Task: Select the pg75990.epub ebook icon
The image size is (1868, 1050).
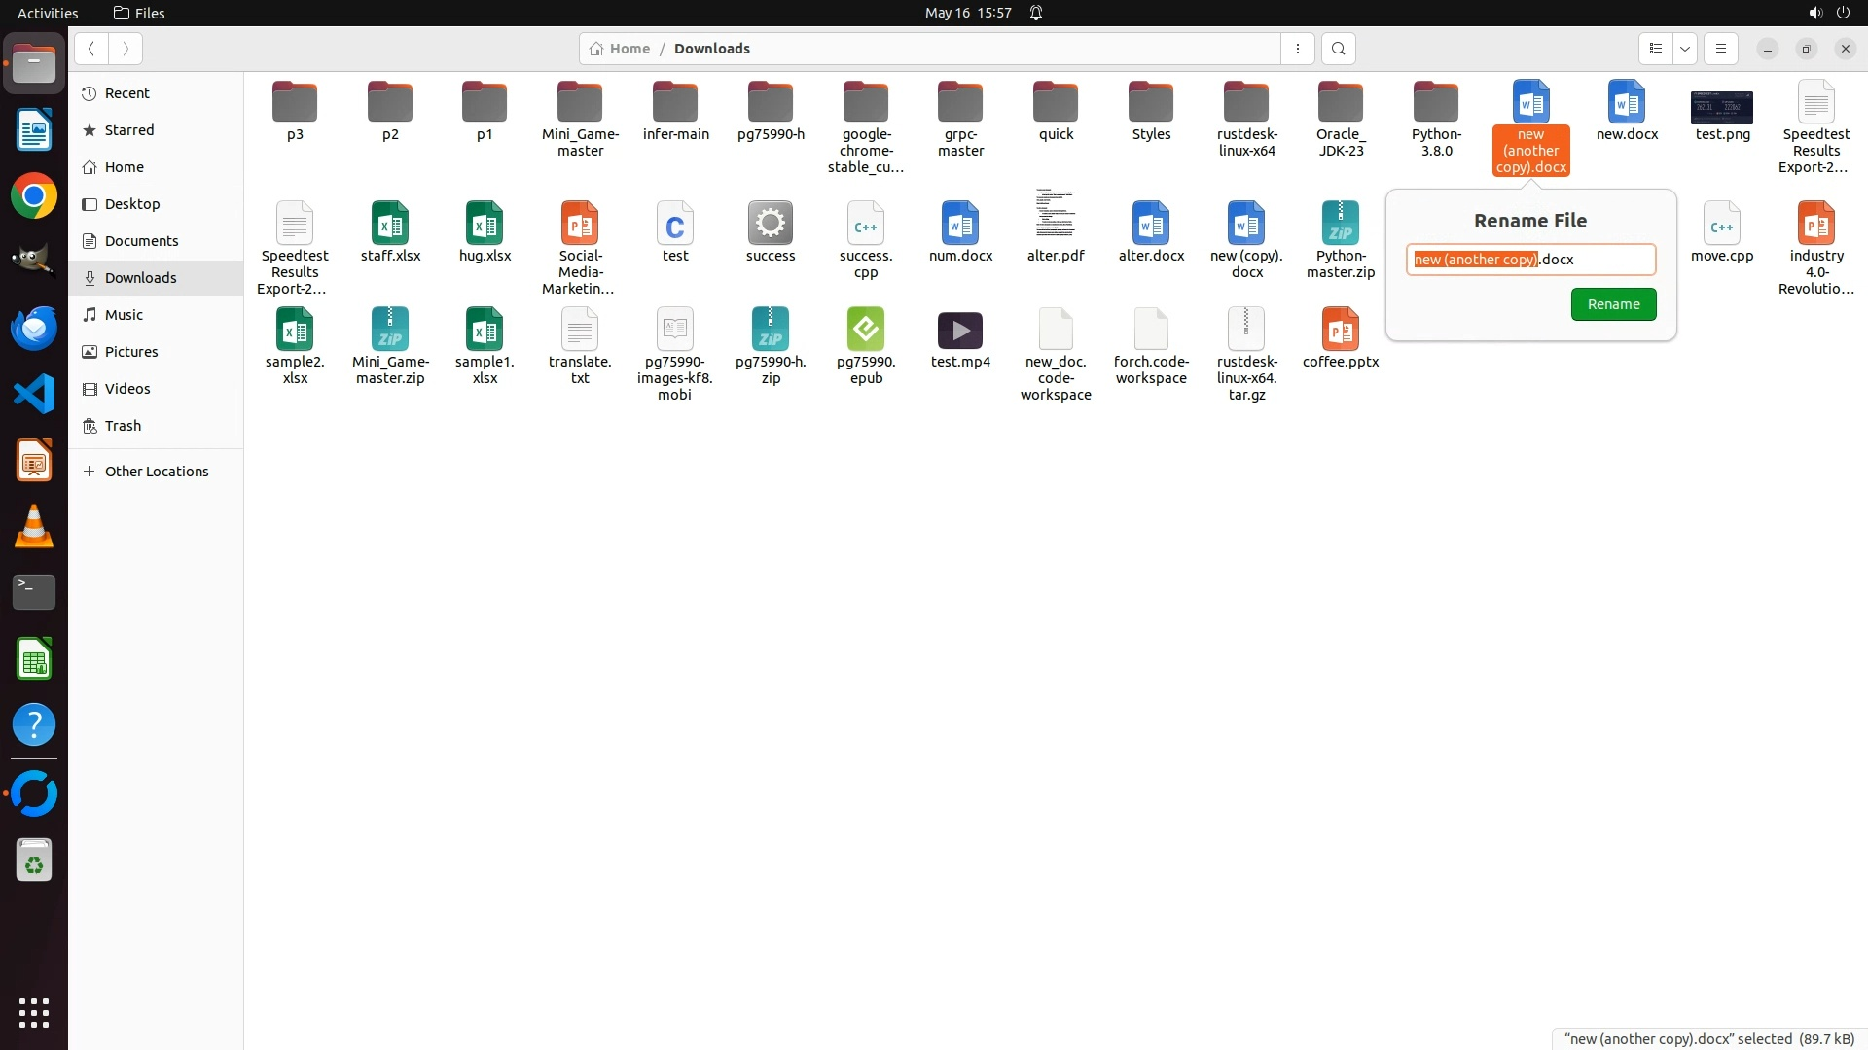Action: [x=865, y=331]
